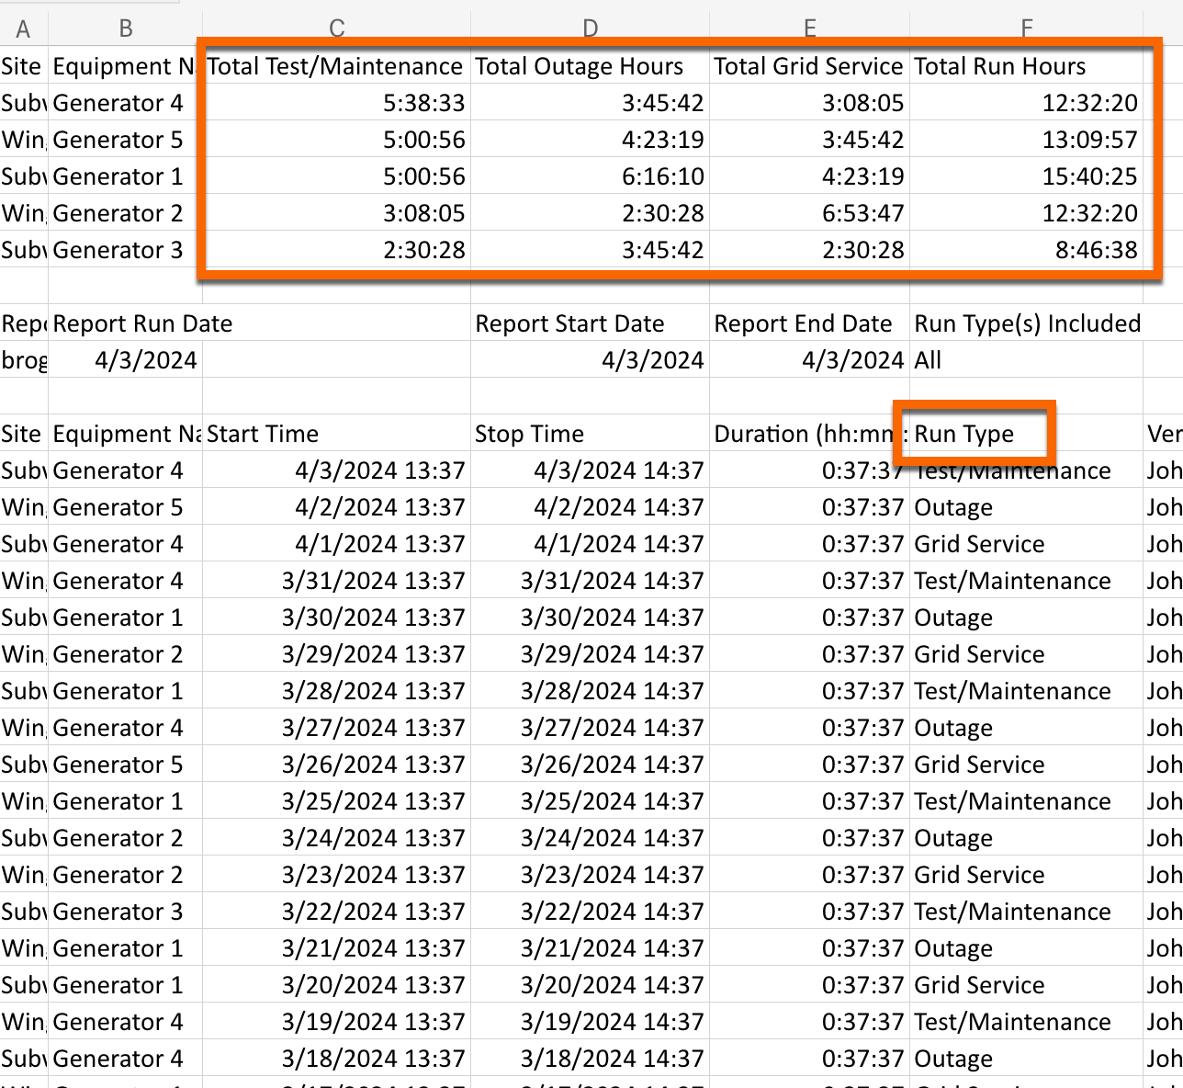Click the Total Test/Maintenance header cell
1183x1088 pixels.
point(335,66)
